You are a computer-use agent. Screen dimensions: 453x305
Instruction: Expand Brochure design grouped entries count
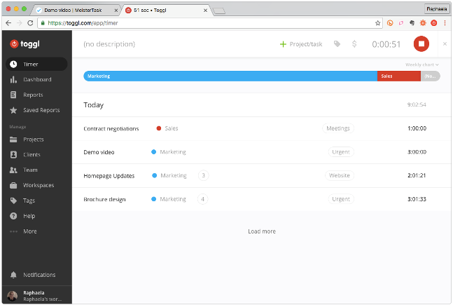click(x=203, y=199)
